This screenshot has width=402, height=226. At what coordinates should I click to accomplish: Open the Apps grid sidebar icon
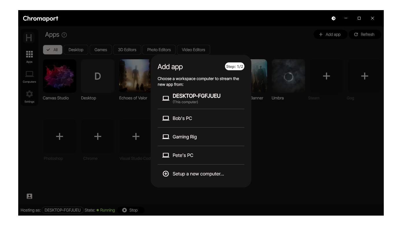coord(29,56)
